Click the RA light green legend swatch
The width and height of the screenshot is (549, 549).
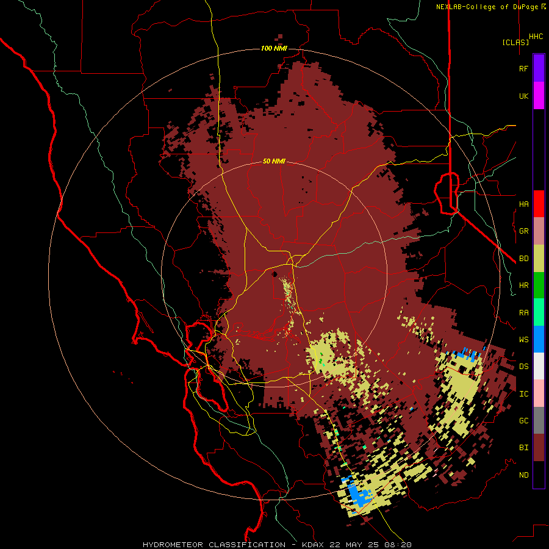point(539,312)
